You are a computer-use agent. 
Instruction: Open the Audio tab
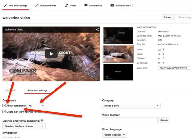click(71, 6)
